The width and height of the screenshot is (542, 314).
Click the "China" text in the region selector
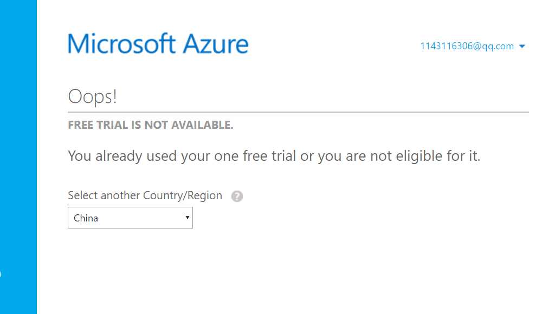pyautogui.click(x=86, y=218)
